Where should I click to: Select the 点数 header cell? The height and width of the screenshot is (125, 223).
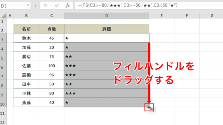(52, 29)
